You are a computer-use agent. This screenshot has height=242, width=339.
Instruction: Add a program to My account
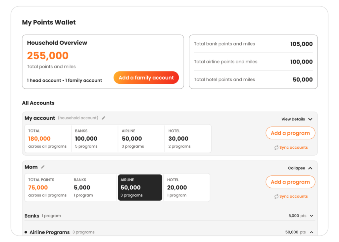(290, 133)
